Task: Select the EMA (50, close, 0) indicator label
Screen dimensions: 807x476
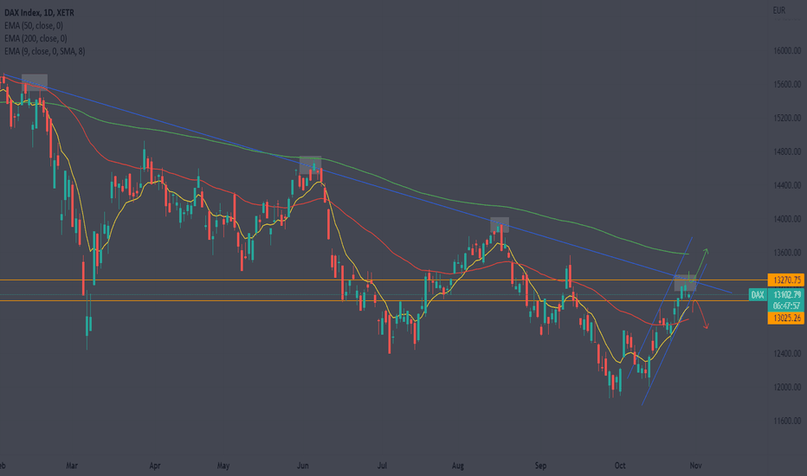Action: 34,25
